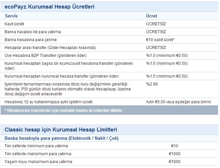Click the '€10' minimum deposit value

click(x=174, y=146)
